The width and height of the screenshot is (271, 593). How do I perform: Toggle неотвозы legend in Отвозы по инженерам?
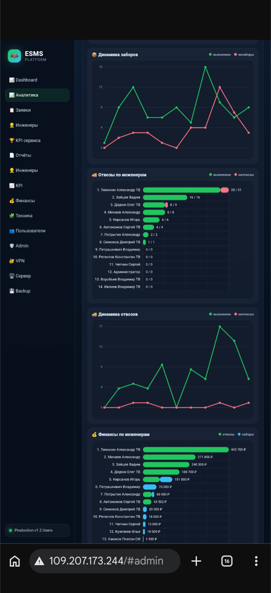click(244, 175)
